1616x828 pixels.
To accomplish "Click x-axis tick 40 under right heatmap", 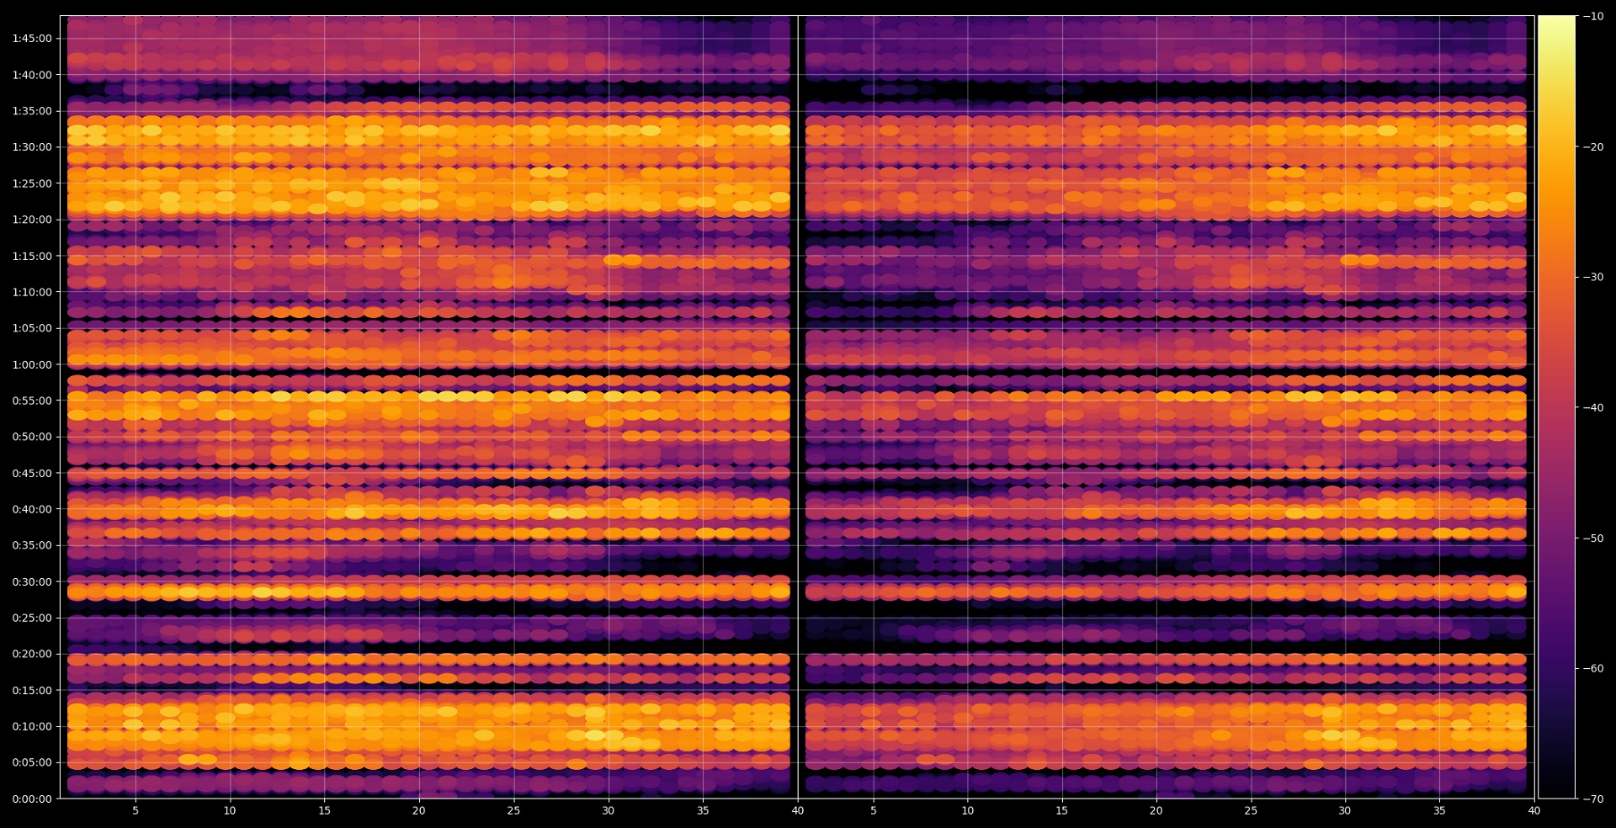I will tap(1534, 811).
